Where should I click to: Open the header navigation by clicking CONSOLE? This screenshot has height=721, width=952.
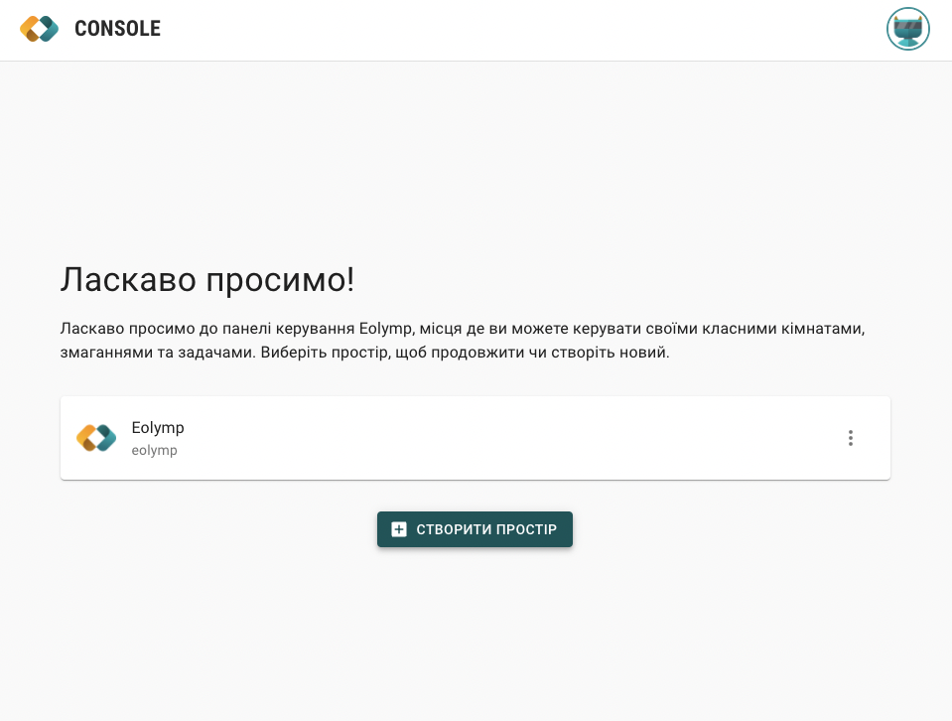pyautogui.click(x=117, y=29)
